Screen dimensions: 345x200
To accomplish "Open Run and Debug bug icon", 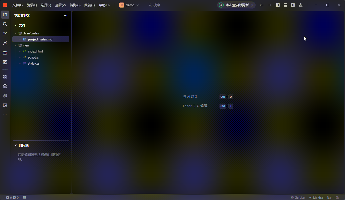I will pos(5,53).
